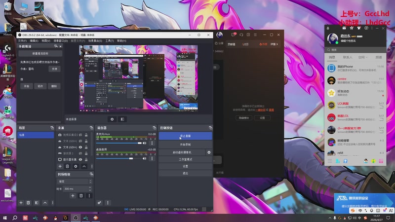Remove selected scene using trash icon
Viewport: 395px width, 222px height.
pos(28,203)
